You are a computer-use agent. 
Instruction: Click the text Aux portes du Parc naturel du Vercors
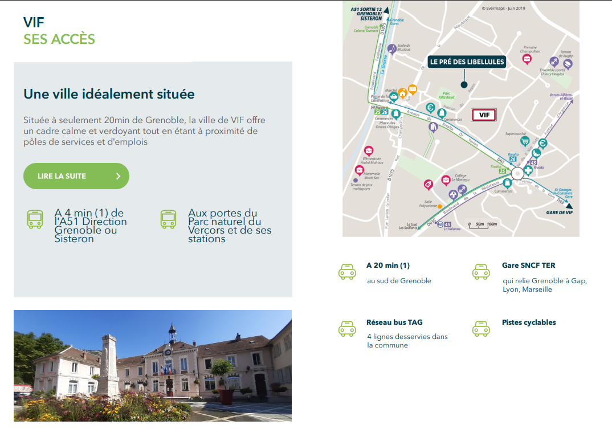pyautogui.click(x=230, y=226)
